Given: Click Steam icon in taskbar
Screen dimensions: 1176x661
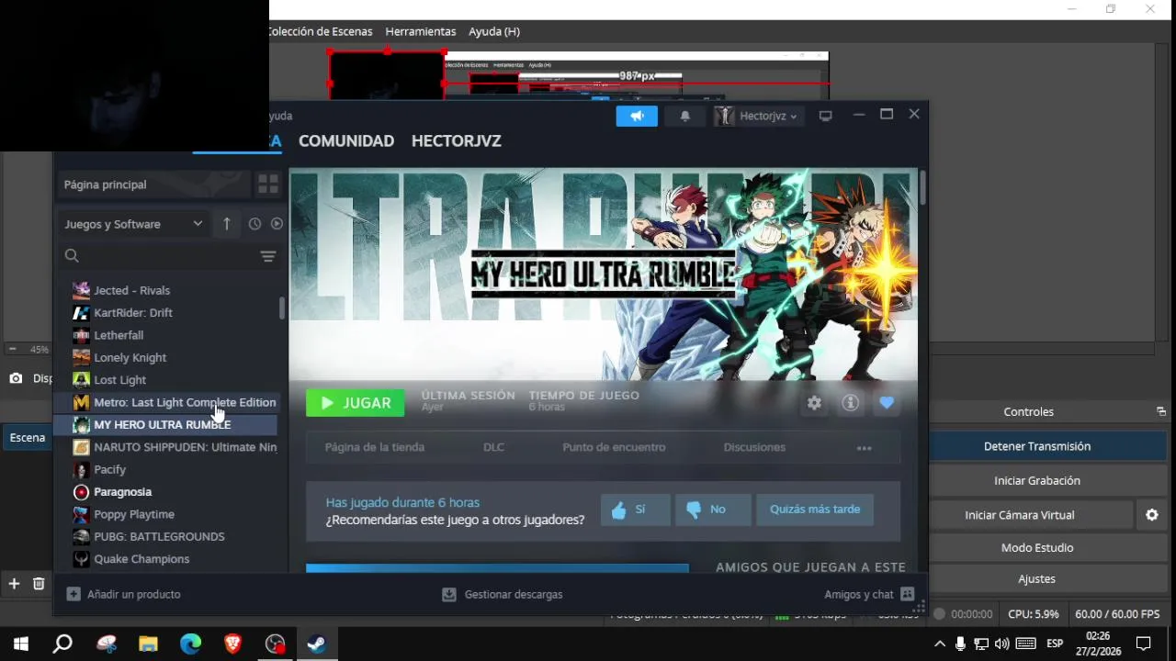Looking at the screenshot, I should (317, 644).
